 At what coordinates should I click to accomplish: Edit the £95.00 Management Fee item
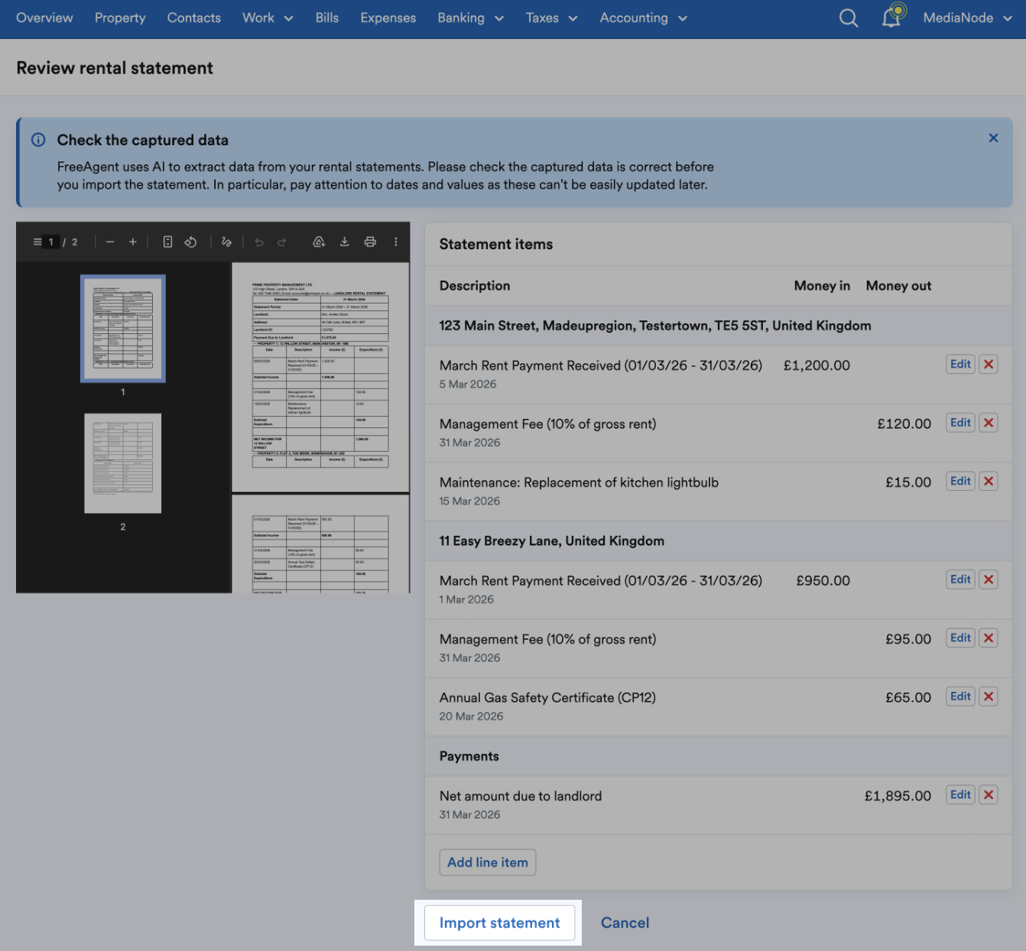tap(960, 638)
